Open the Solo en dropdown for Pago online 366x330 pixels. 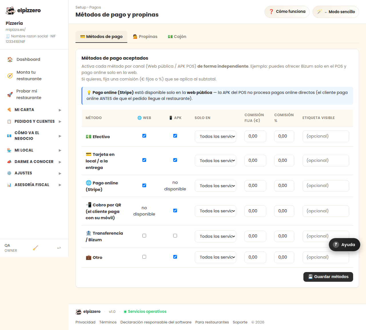tap(215, 186)
